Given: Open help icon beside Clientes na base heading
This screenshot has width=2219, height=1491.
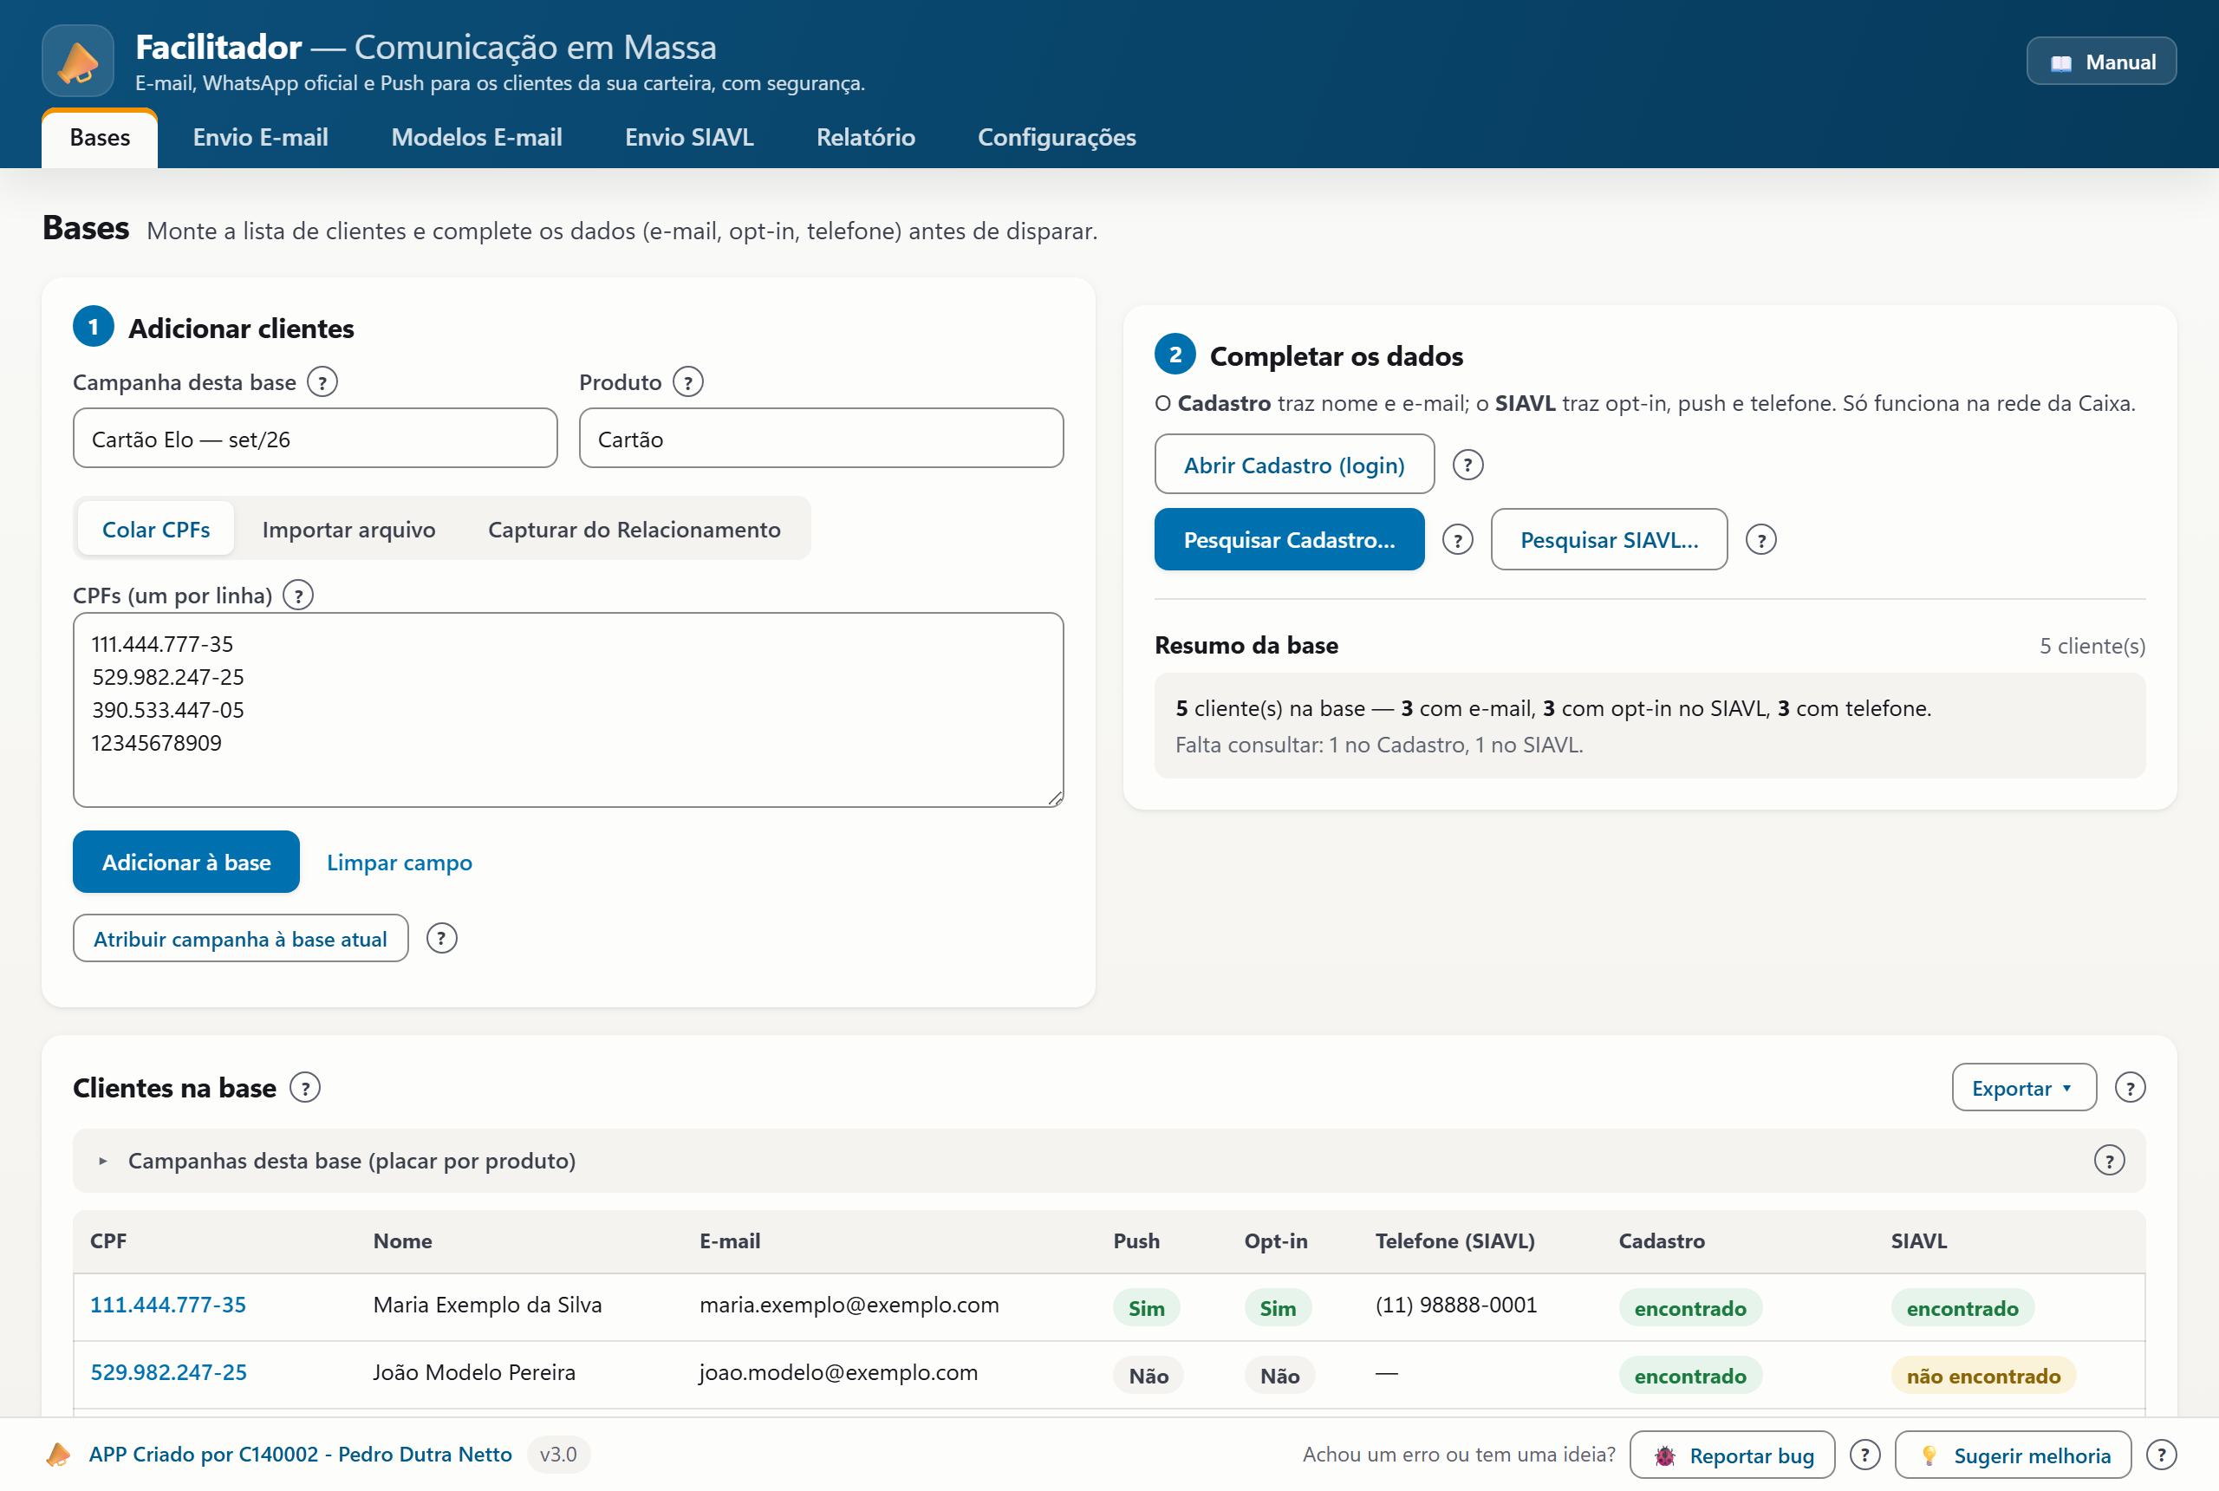Looking at the screenshot, I should pyautogui.click(x=305, y=1088).
